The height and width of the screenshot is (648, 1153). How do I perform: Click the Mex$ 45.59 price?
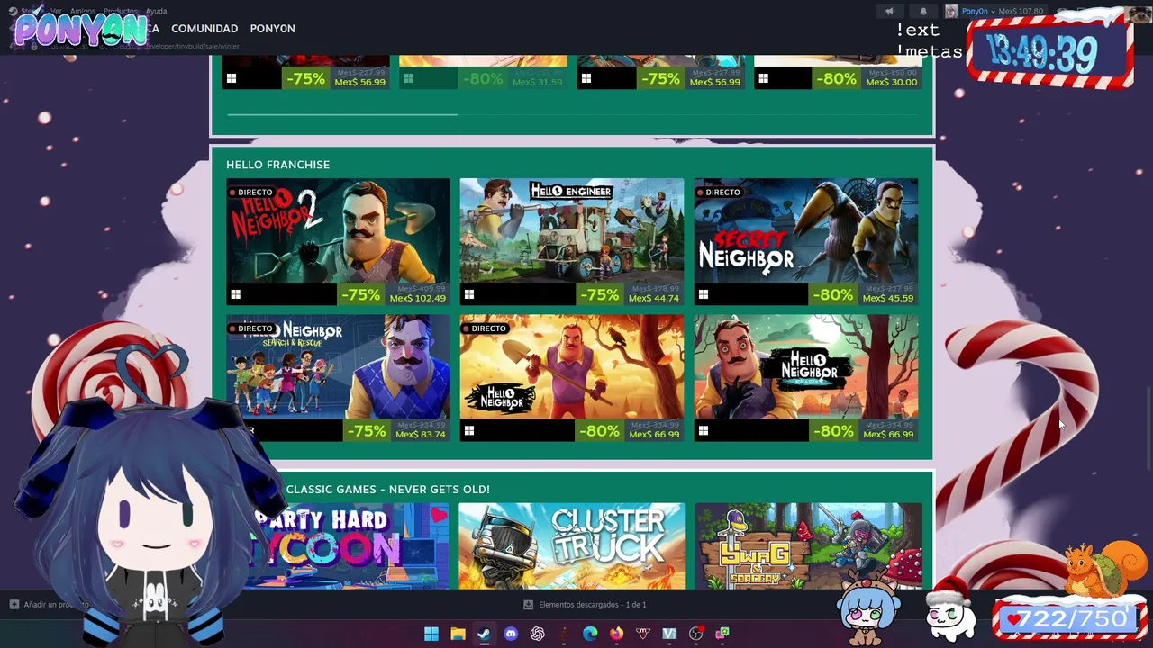(x=888, y=298)
